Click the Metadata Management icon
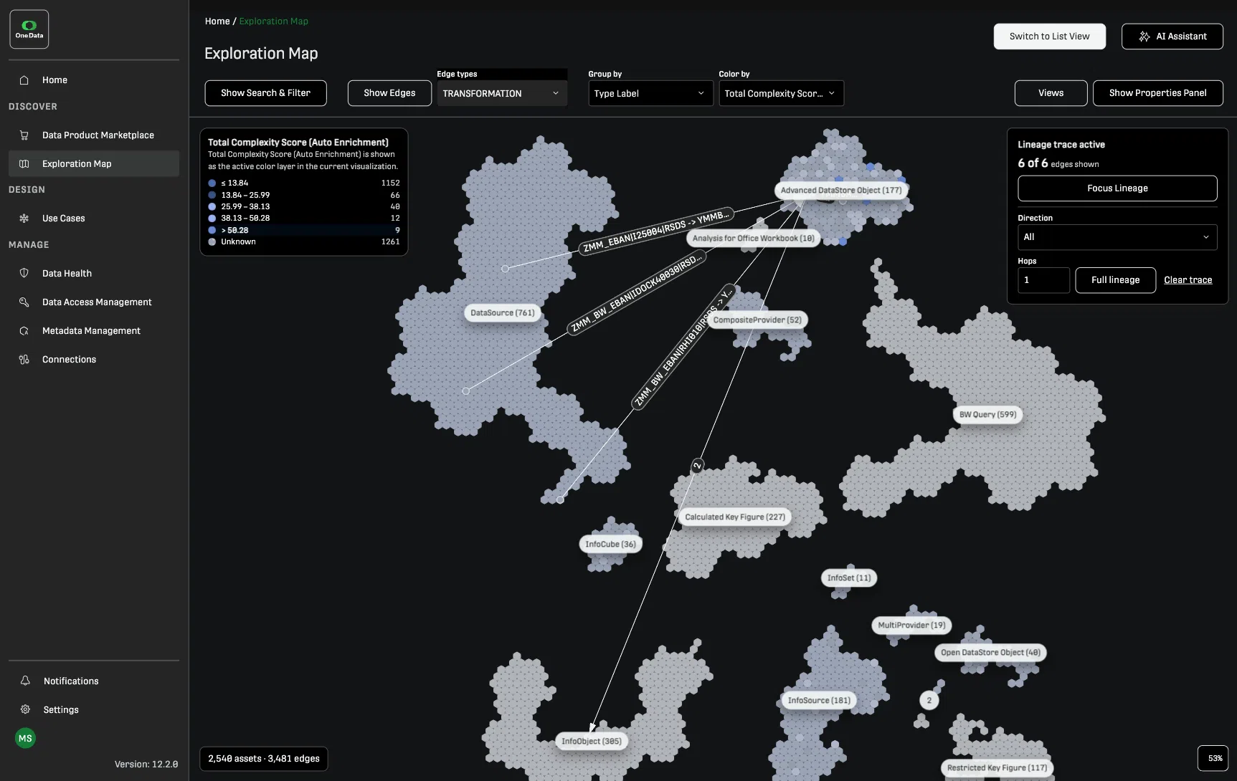The image size is (1237, 781). 24,331
